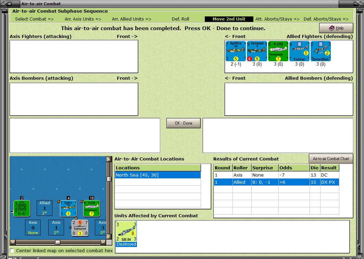Click the Allied 1 2* marker on map

(x=45, y=208)
